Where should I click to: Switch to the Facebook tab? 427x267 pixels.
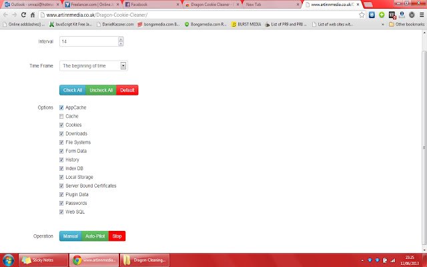(153, 5)
